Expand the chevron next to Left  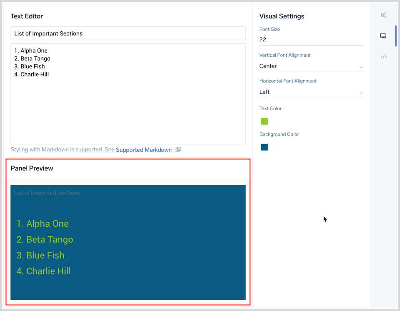click(x=361, y=93)
